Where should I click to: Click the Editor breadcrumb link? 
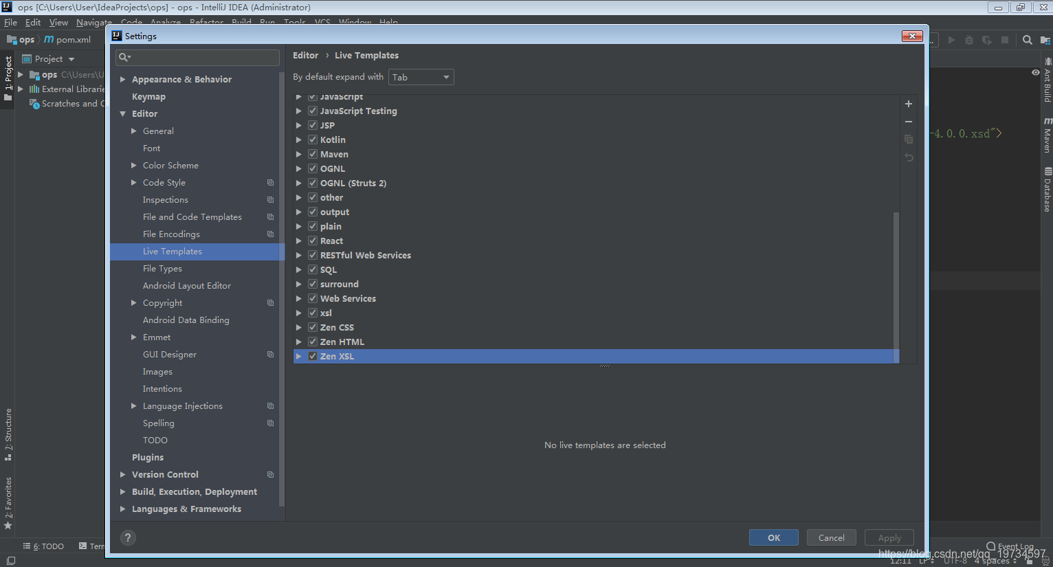(x=305, y=56)
